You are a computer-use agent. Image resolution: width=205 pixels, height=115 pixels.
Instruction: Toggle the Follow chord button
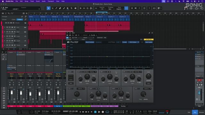click(x=20, y=19)
